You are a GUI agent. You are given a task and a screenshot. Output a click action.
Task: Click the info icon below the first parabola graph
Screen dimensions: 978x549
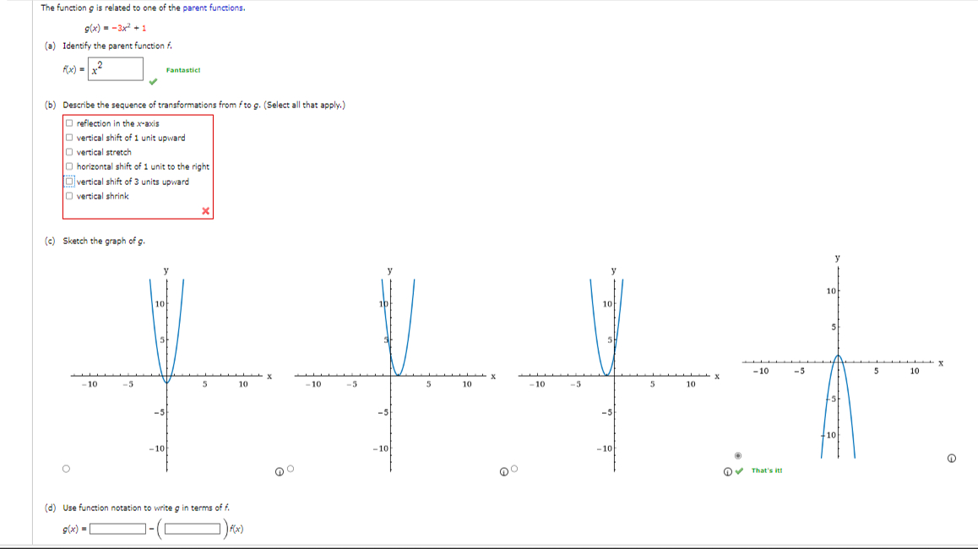(280, 471)
